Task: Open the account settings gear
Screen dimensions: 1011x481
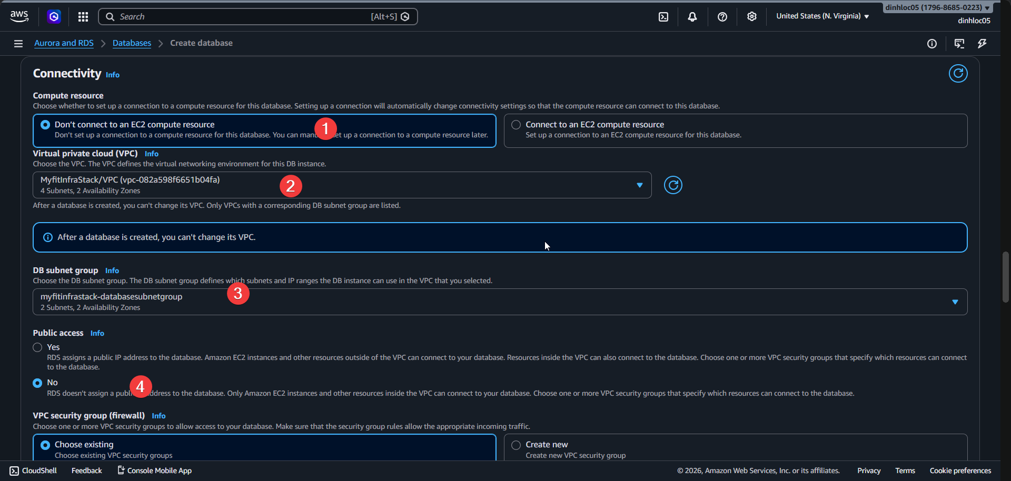Action: 751,16
